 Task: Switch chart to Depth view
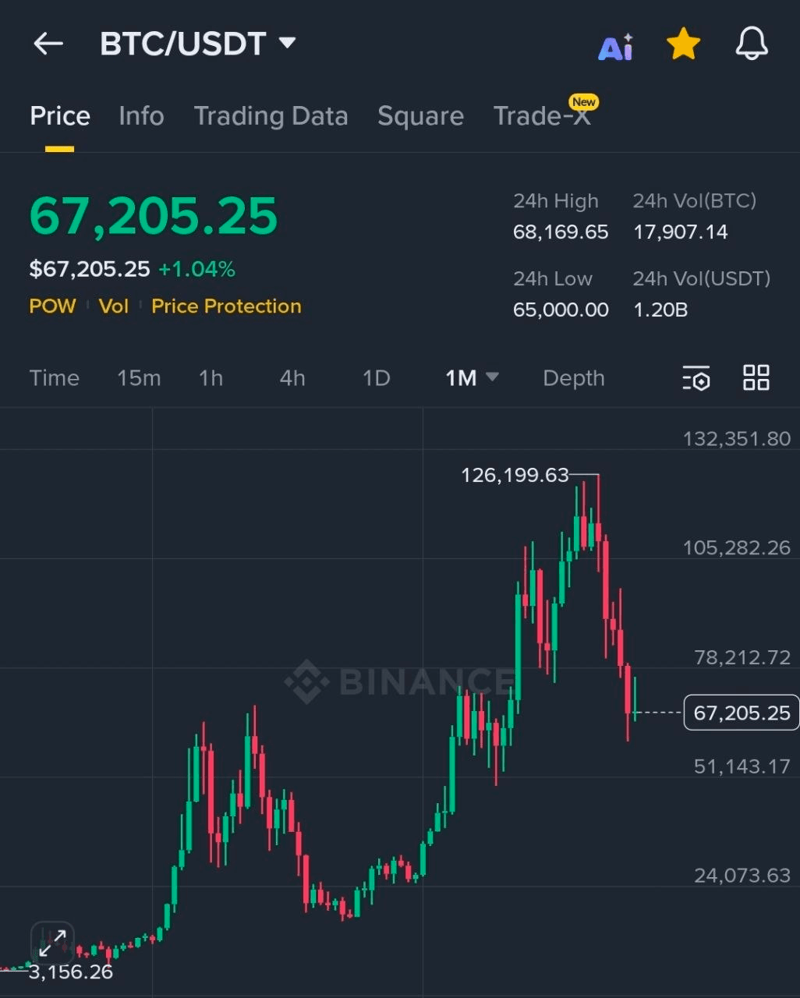(x=573, y=378)
